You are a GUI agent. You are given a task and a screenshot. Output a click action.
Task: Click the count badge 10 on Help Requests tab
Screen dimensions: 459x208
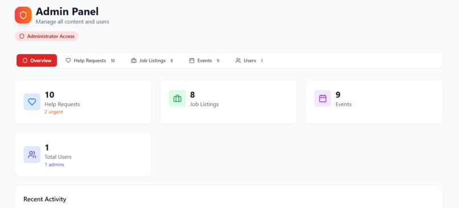[x=113, y=61]
